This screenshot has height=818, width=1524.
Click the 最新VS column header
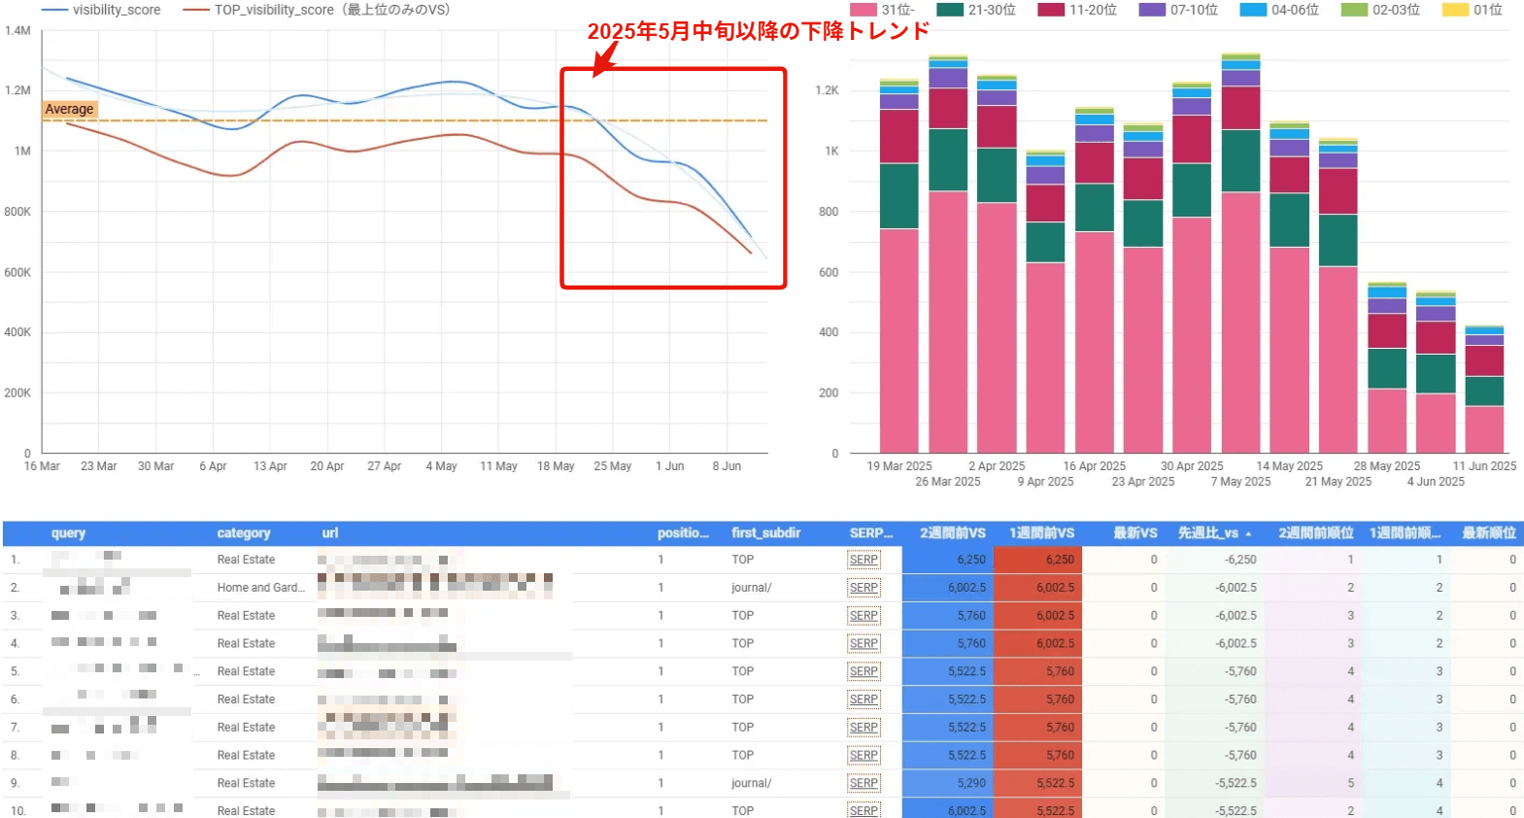1135,533
